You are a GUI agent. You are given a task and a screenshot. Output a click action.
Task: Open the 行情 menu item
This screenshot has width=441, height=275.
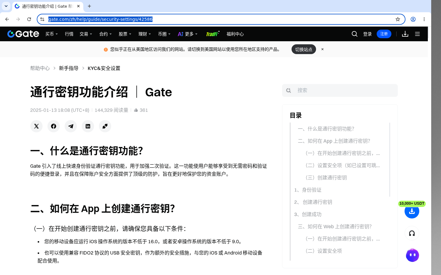(x=69, y=34)
